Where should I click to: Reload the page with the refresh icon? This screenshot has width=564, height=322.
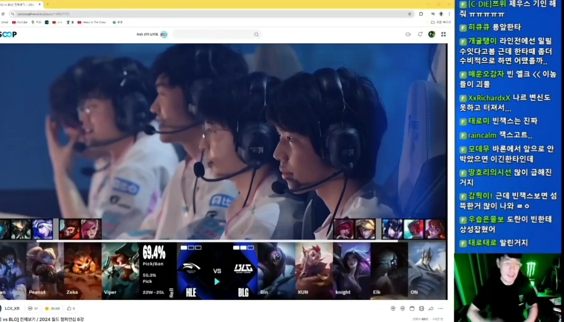click(3, 14)
